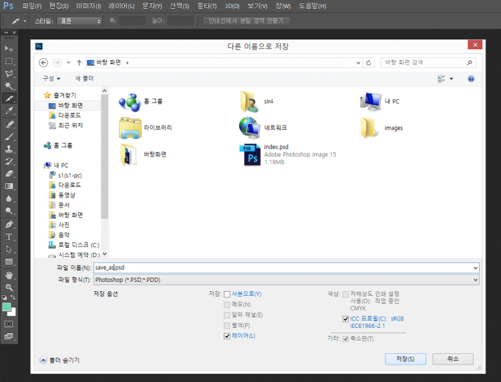Click the 저장(S) button
Image resolution: width=501 pixels, height=382 pixels.
(405, 359)
